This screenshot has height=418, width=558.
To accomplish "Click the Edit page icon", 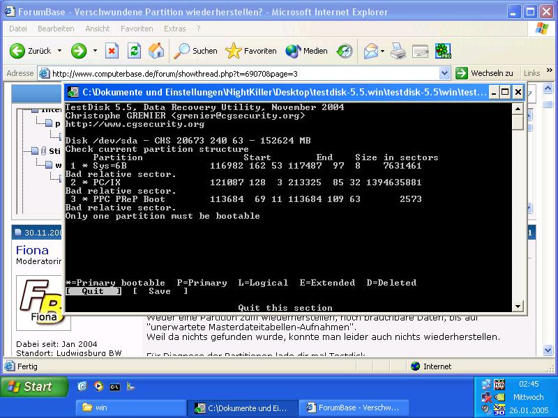I will pyautogui.click(x=421, y=51).
